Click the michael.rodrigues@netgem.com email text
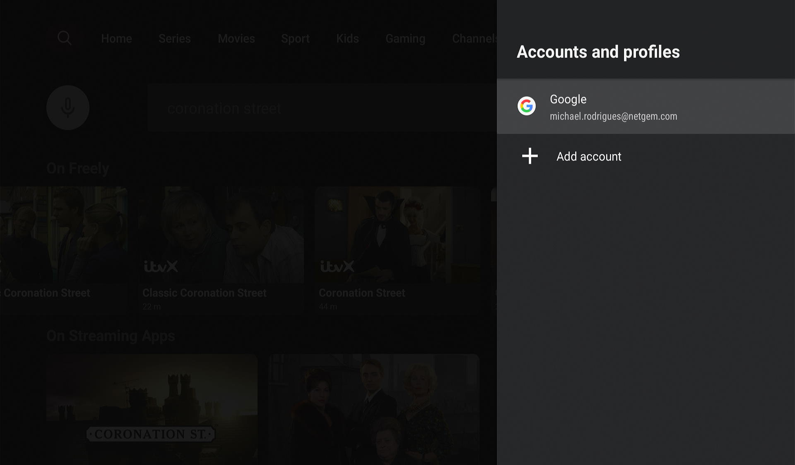Screen dimensions: 795x465 pyautogui.click(x=613, y=116)
